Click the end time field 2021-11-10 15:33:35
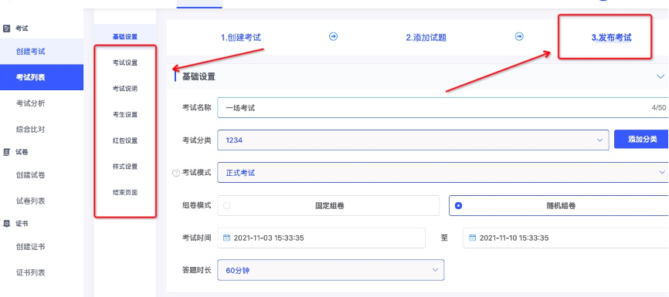The width and height of the screenshot is (669, 297). 565,238
